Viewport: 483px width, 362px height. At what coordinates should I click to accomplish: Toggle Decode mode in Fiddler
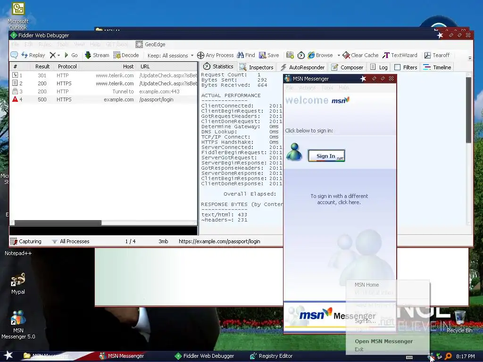pos(126,55)
